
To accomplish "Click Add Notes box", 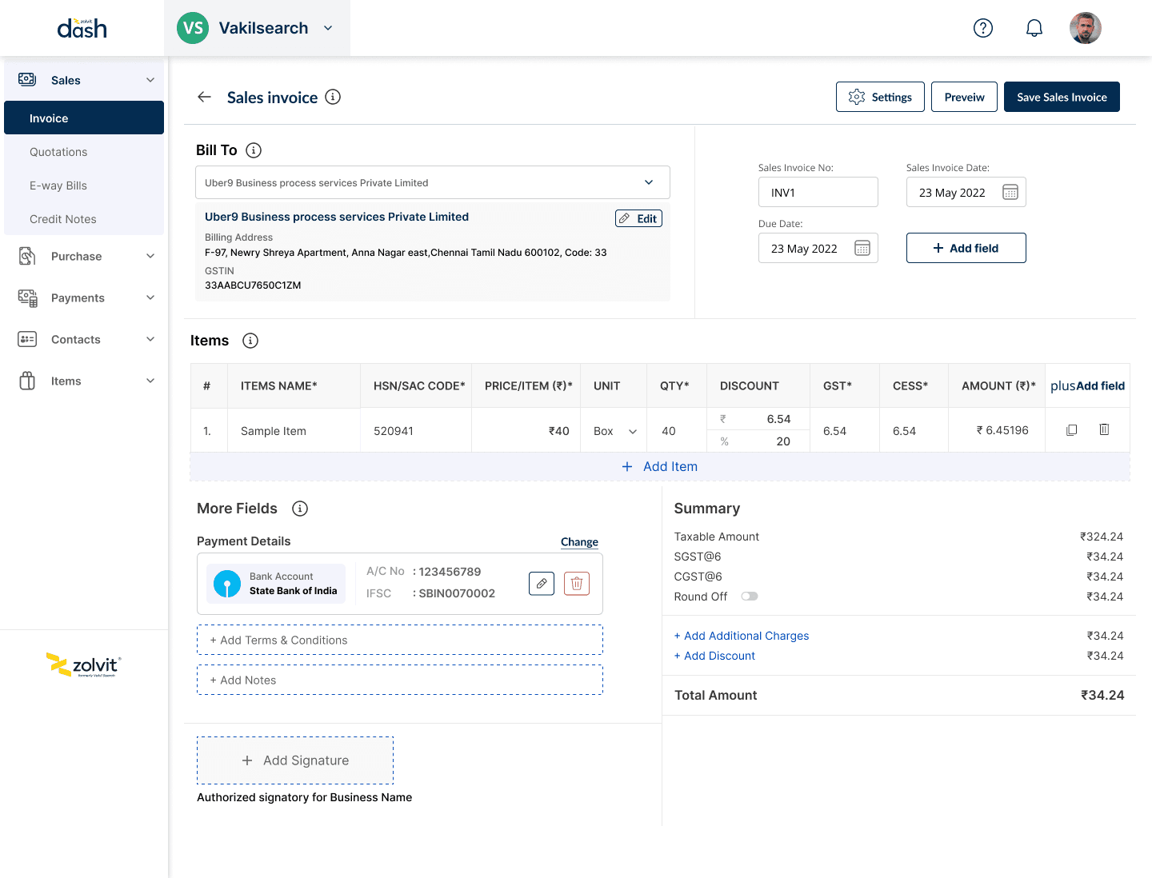I will [x=400, y=680].
